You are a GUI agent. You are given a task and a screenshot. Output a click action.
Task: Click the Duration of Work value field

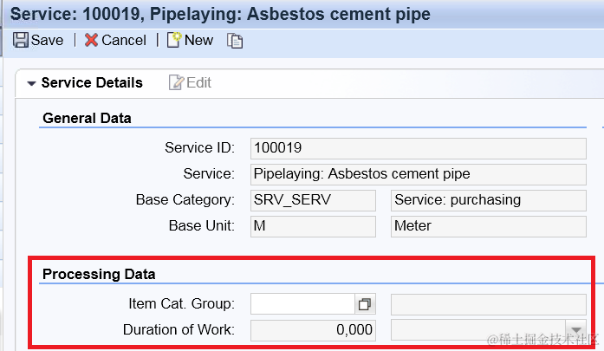[313, 329]
